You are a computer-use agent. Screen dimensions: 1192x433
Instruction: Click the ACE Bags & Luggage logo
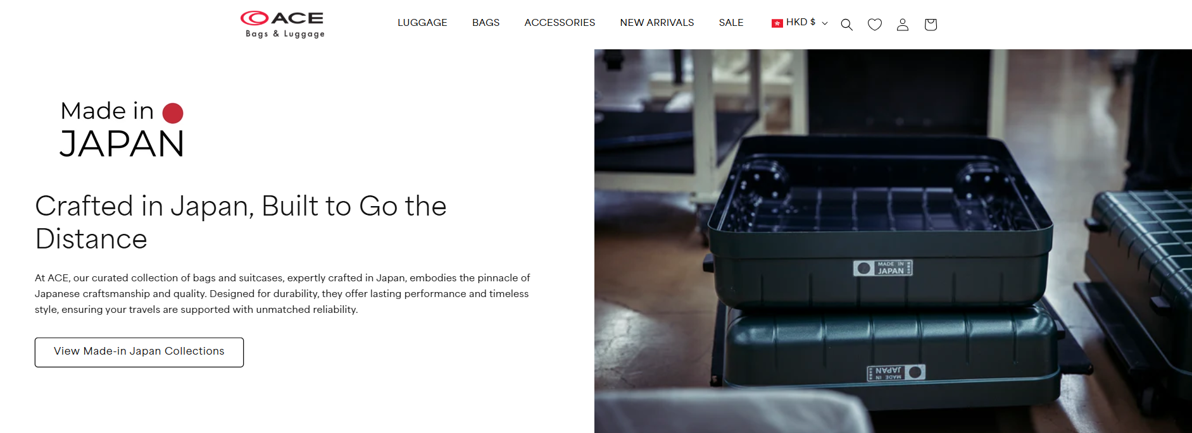[282, 25]
